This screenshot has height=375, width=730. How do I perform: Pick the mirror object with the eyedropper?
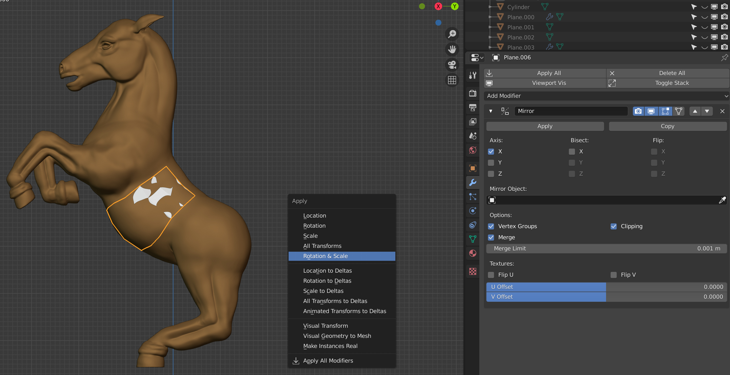tap(722, 200)
